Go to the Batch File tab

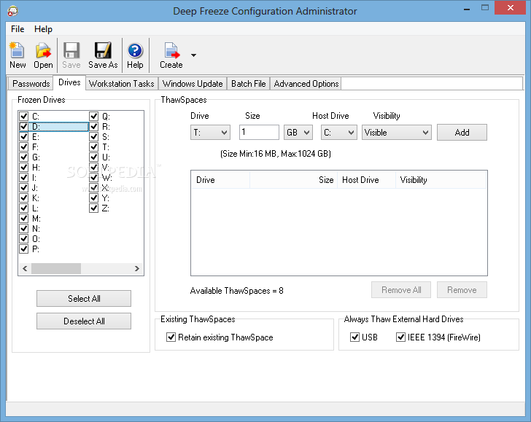(248, 84)
